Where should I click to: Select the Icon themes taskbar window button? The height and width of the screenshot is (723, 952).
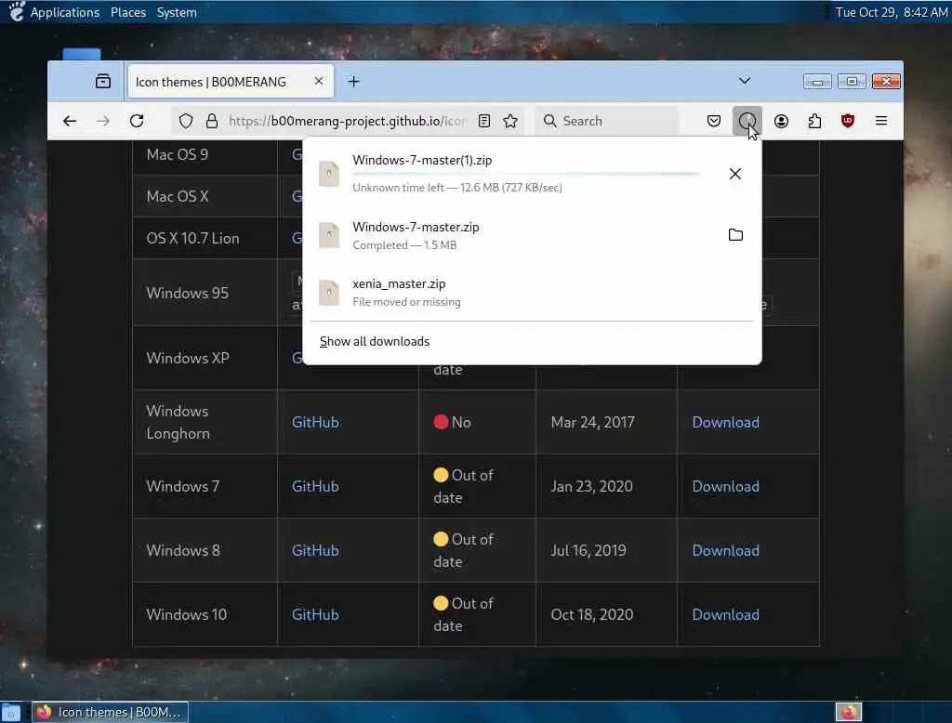[110, 712]
